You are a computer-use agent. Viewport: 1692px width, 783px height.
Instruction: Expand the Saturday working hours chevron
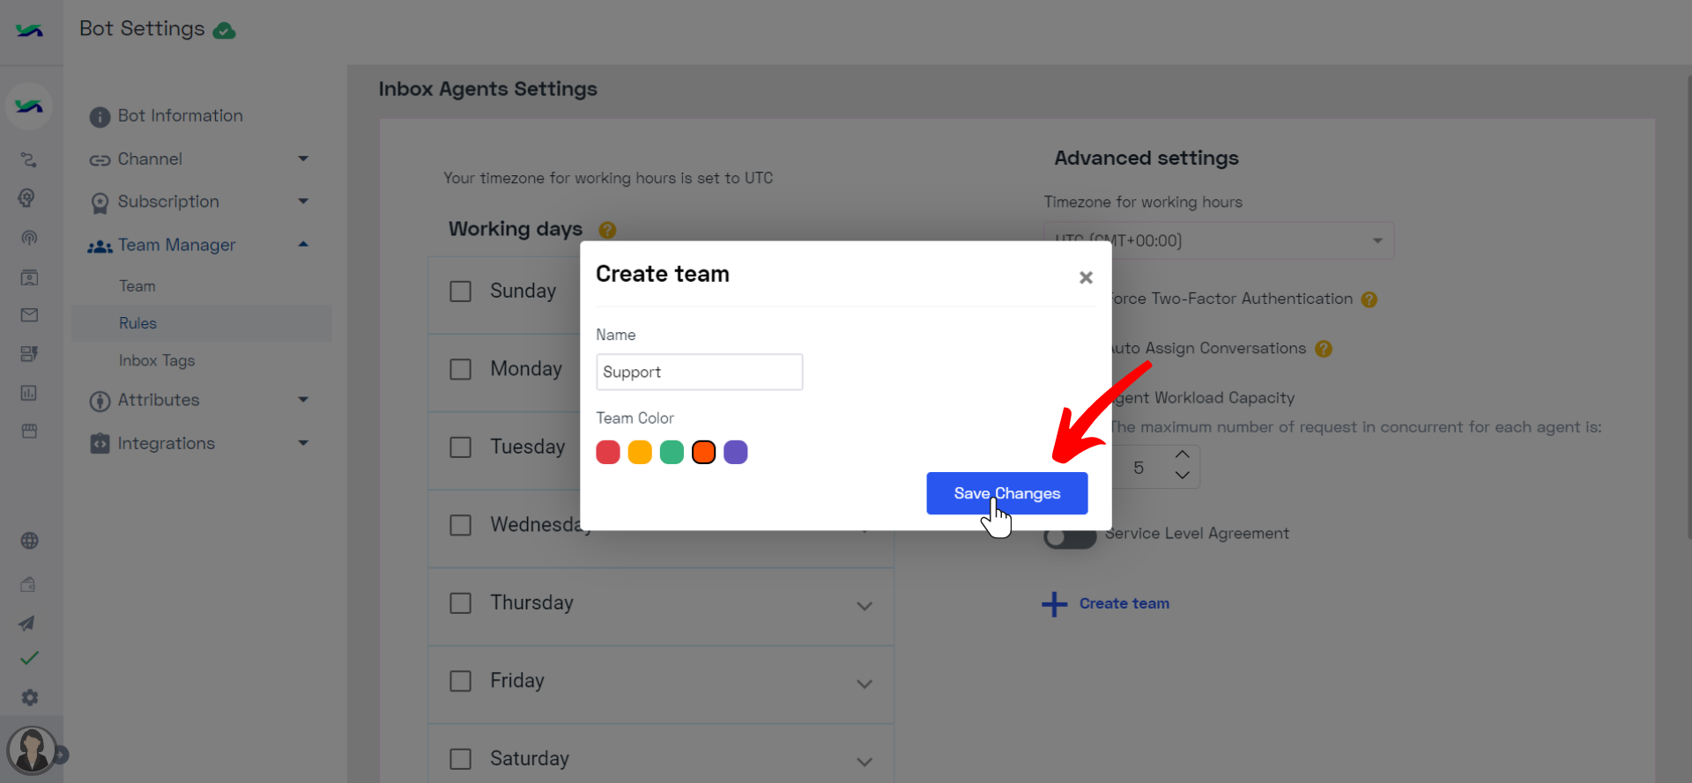[865, 762]
